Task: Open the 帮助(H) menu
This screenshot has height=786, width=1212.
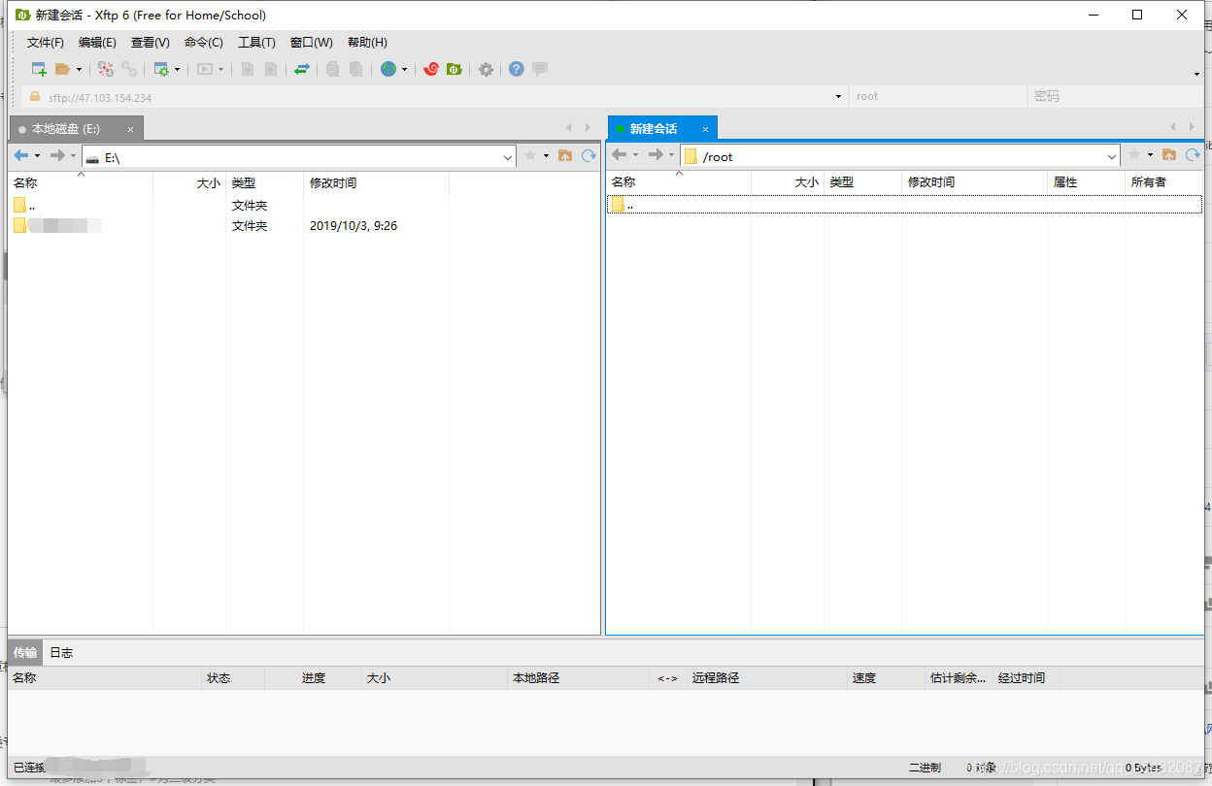Action: click(x=367, y=43)
